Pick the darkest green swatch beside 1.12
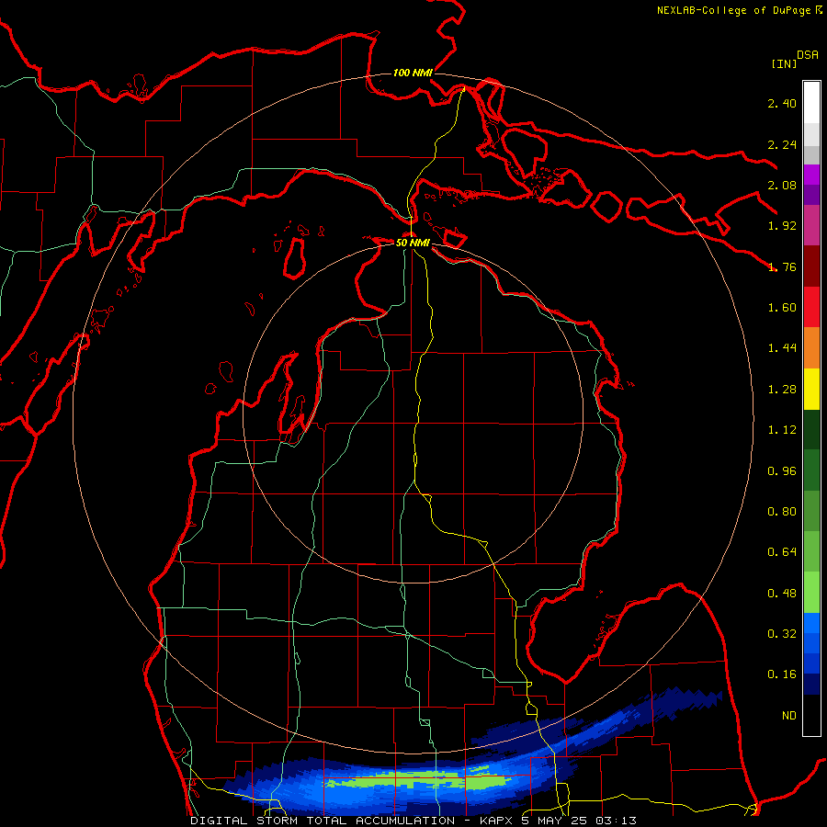Screen dimensions: 827x827 (811, 429)
